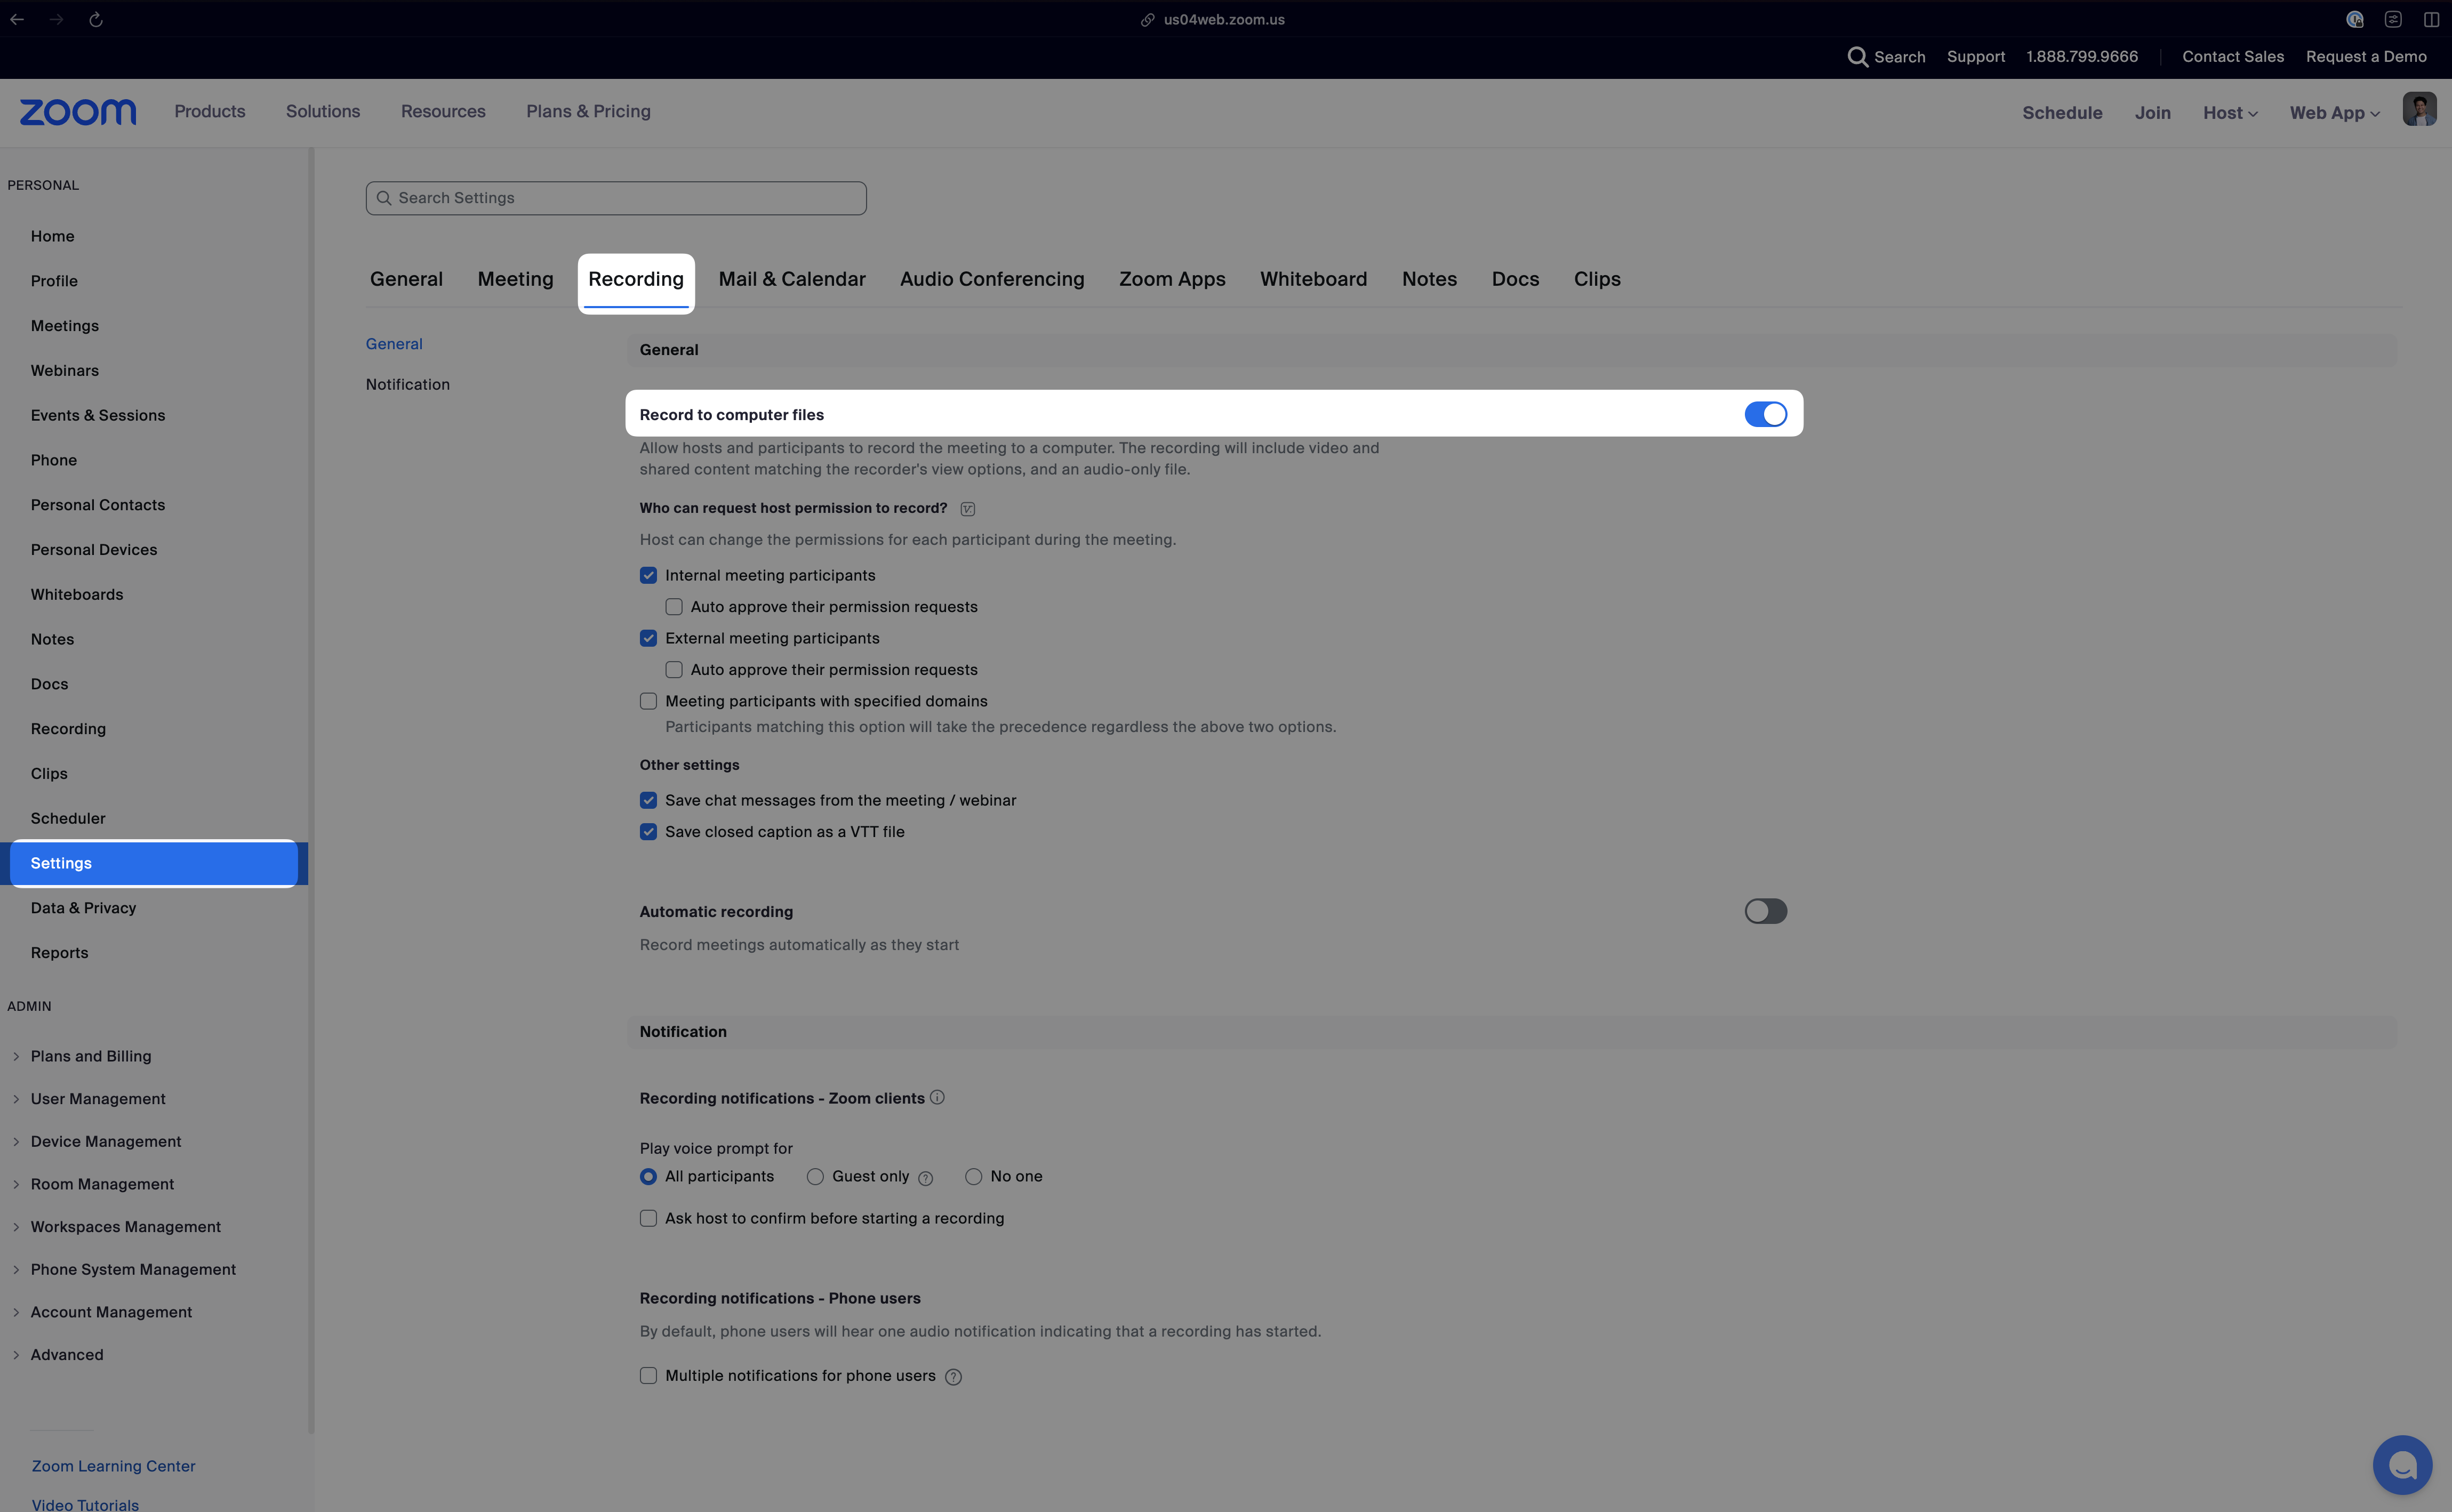The image size is (2452, 1512).
Task: Expand Room Management section
Action: pos(16,1185)
